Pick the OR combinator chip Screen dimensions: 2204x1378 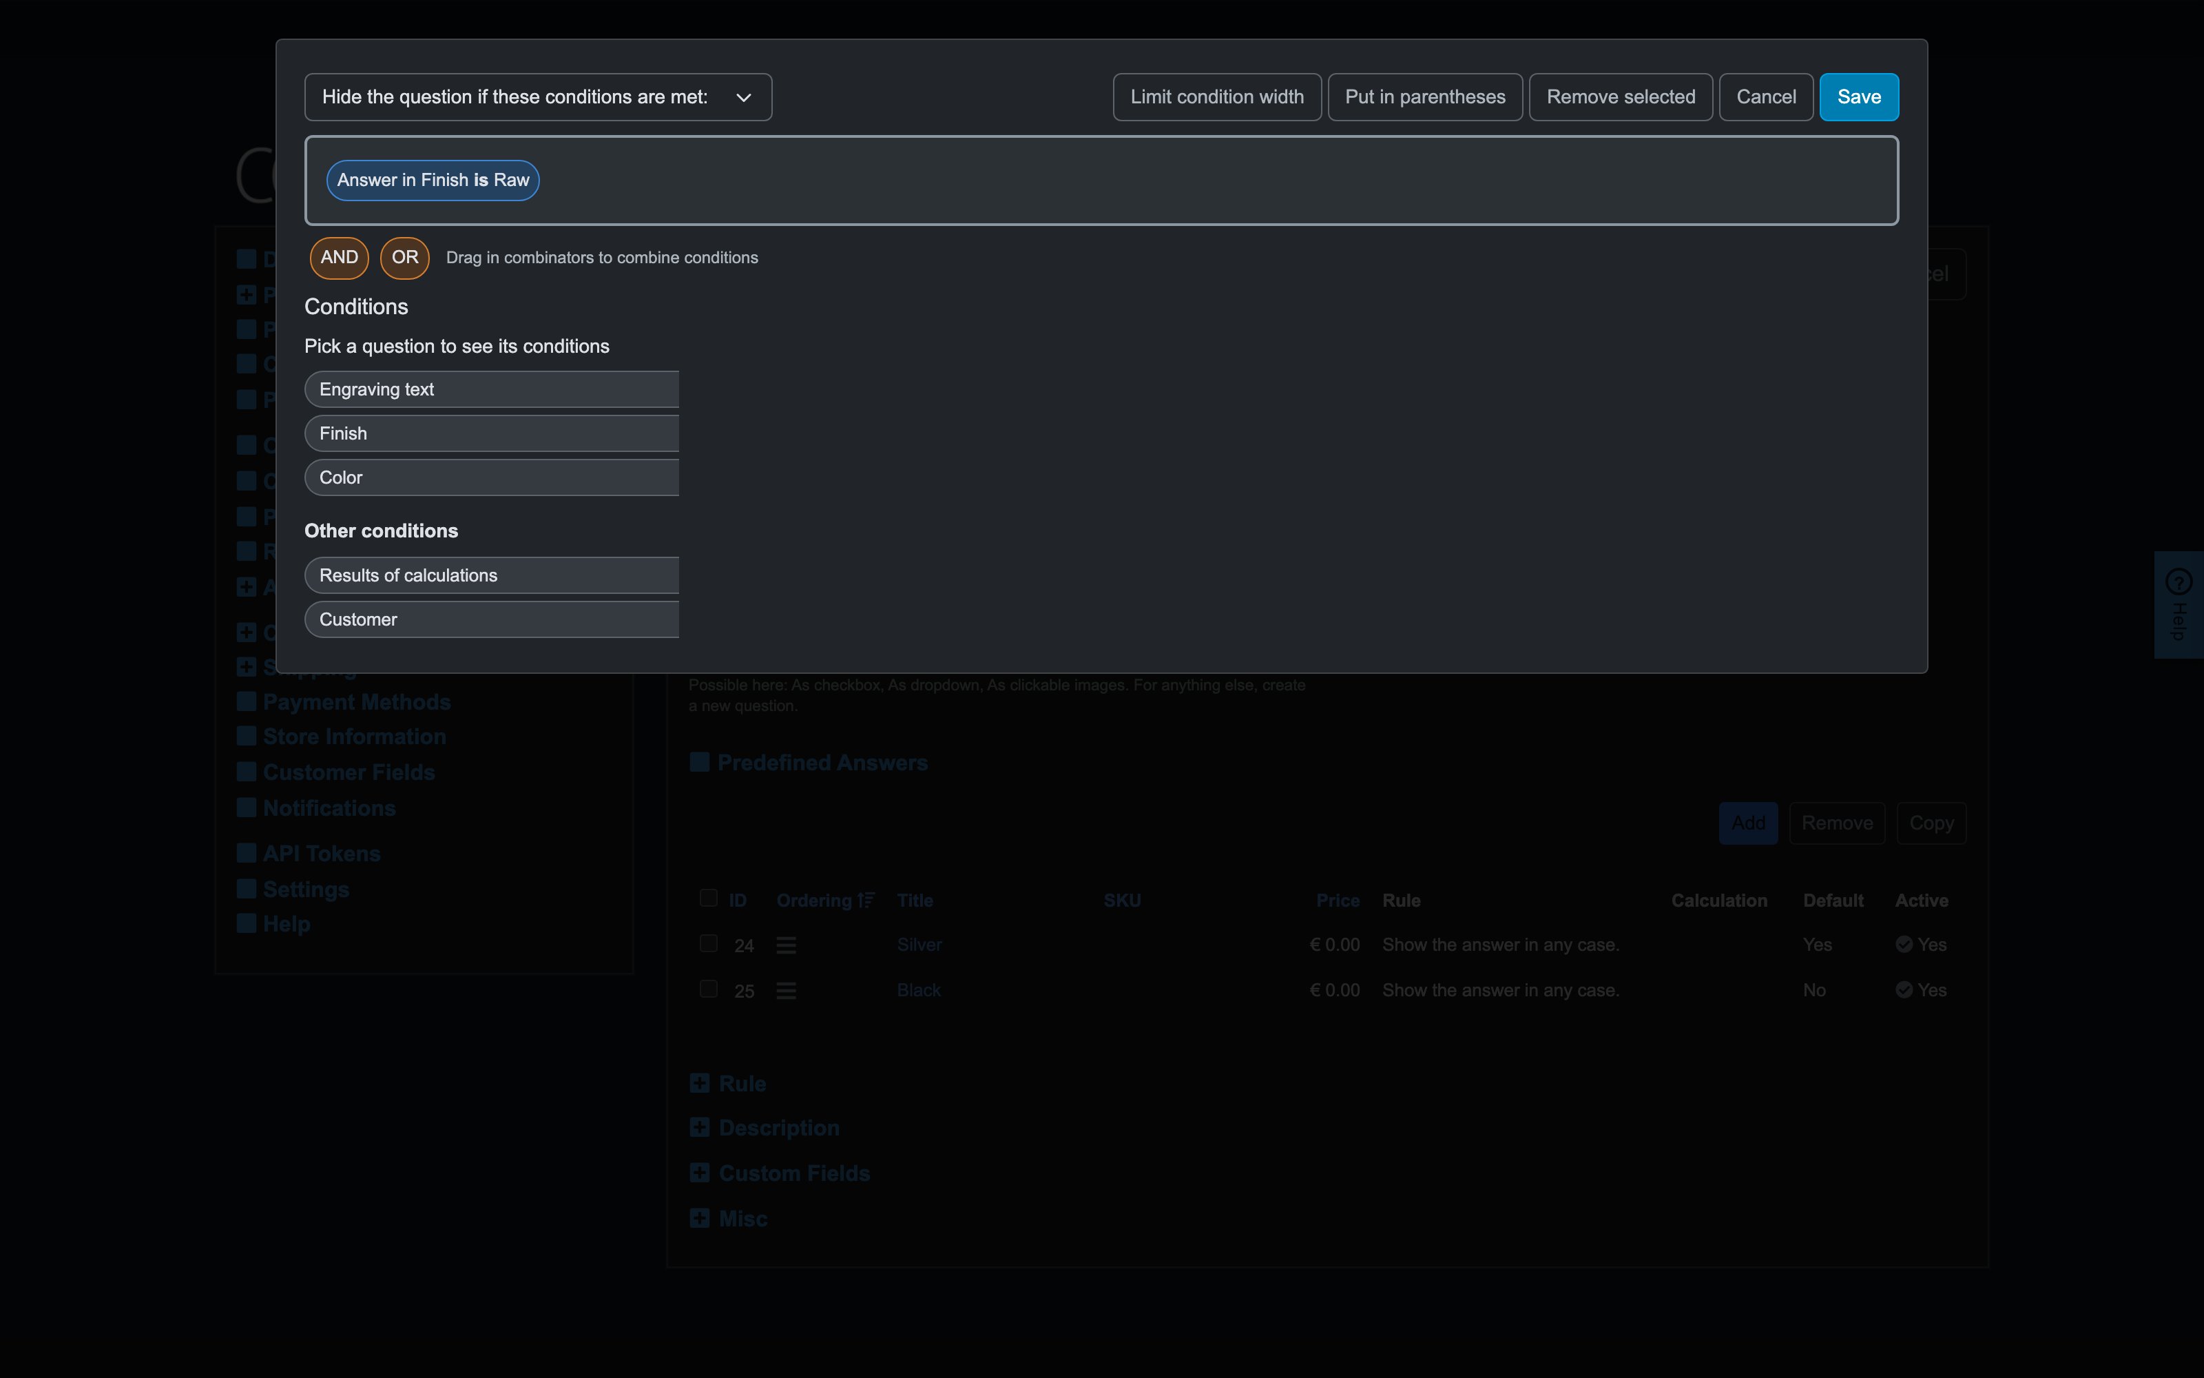[404, 258]
